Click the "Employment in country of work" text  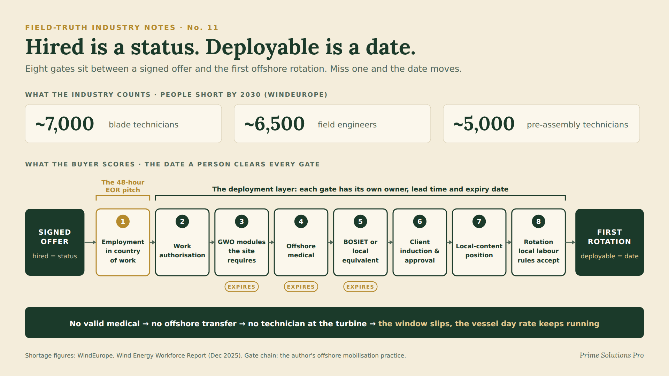tap(123, 251)
